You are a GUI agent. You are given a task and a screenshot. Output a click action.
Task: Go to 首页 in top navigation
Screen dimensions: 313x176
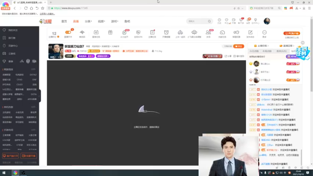pos(64,22)
